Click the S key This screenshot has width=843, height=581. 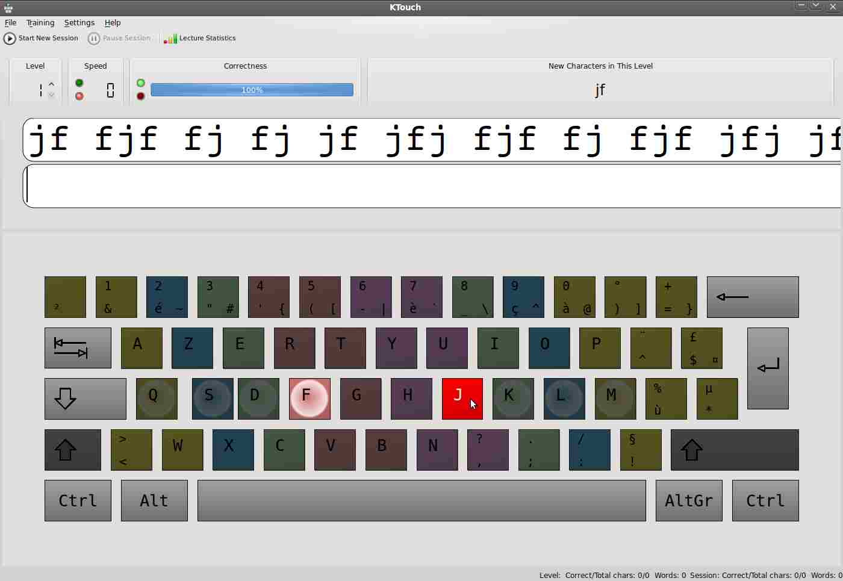(212, 399)
